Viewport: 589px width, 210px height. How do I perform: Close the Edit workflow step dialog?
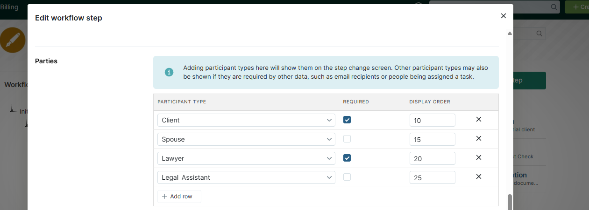click(x=503, y=16)
